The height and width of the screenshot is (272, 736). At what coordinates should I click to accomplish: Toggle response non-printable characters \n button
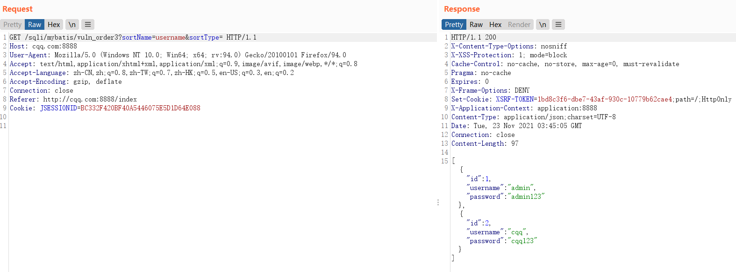[x=543, y=25]
